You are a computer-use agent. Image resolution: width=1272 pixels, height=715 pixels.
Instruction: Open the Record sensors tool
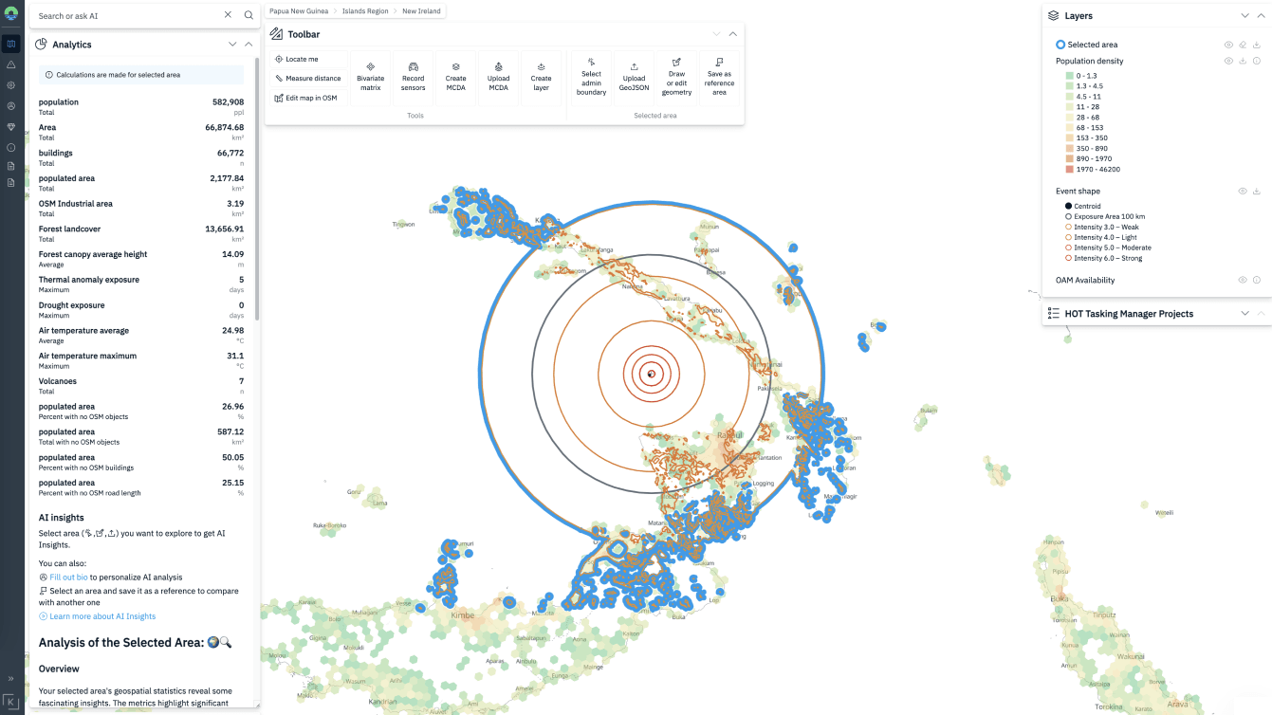coord(413,77)
